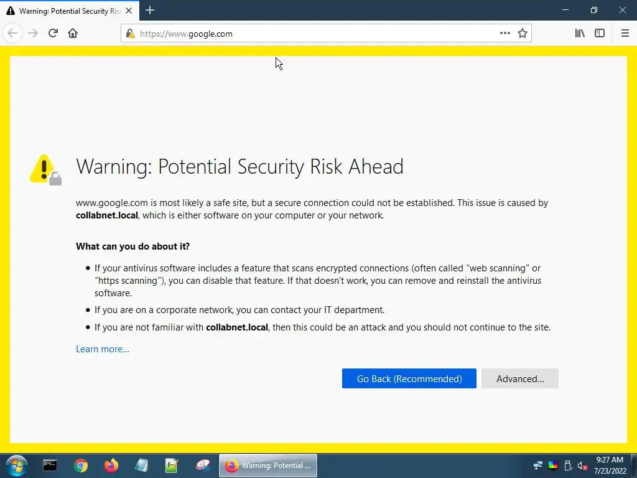Open the Firefox hamburger menu
The width and height of the screenshot is (637, 478).
(625, 34)
